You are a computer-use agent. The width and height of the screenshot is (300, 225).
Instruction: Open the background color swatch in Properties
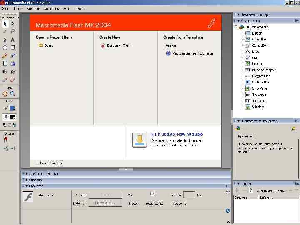point(153,194)
